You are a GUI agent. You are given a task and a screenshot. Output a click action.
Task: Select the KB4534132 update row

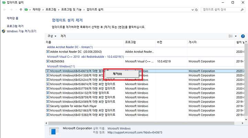point(145,93)
